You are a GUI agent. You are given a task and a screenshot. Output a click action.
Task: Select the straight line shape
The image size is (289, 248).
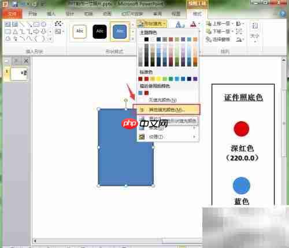(x=23, y=24)
